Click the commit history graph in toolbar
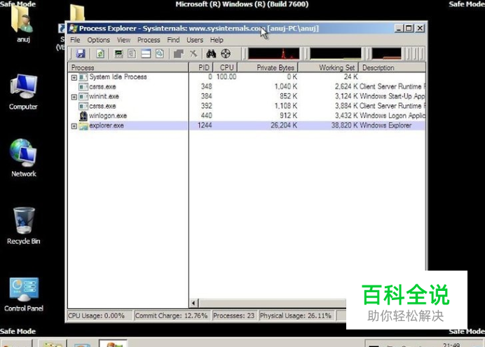 pyautogui.click(x=336, y=53)
